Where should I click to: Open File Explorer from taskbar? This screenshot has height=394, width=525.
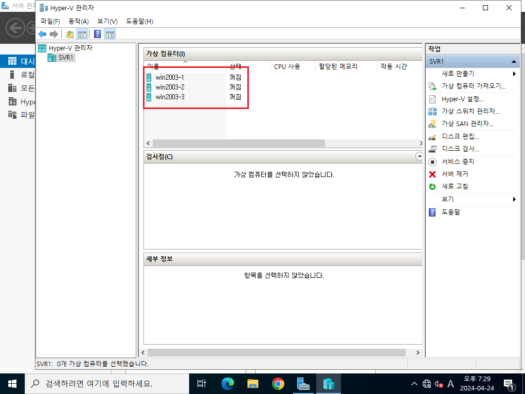pos(253,384)
